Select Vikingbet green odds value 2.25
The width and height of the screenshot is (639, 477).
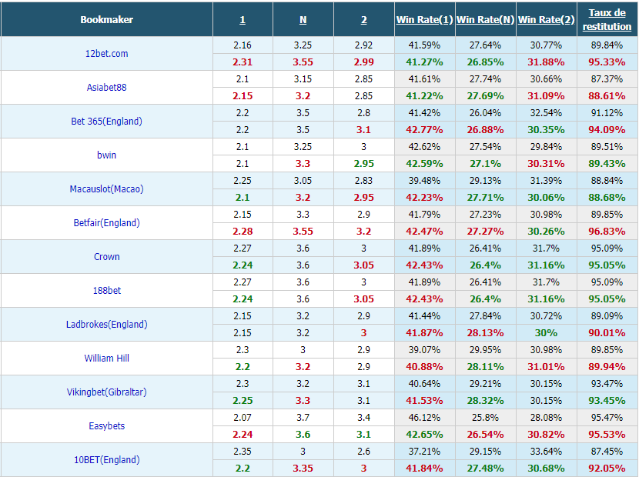tap(243, 400)
